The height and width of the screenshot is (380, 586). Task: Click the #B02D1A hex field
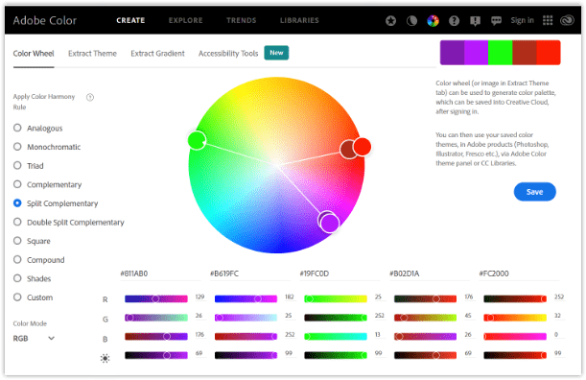tap(429, 273)
